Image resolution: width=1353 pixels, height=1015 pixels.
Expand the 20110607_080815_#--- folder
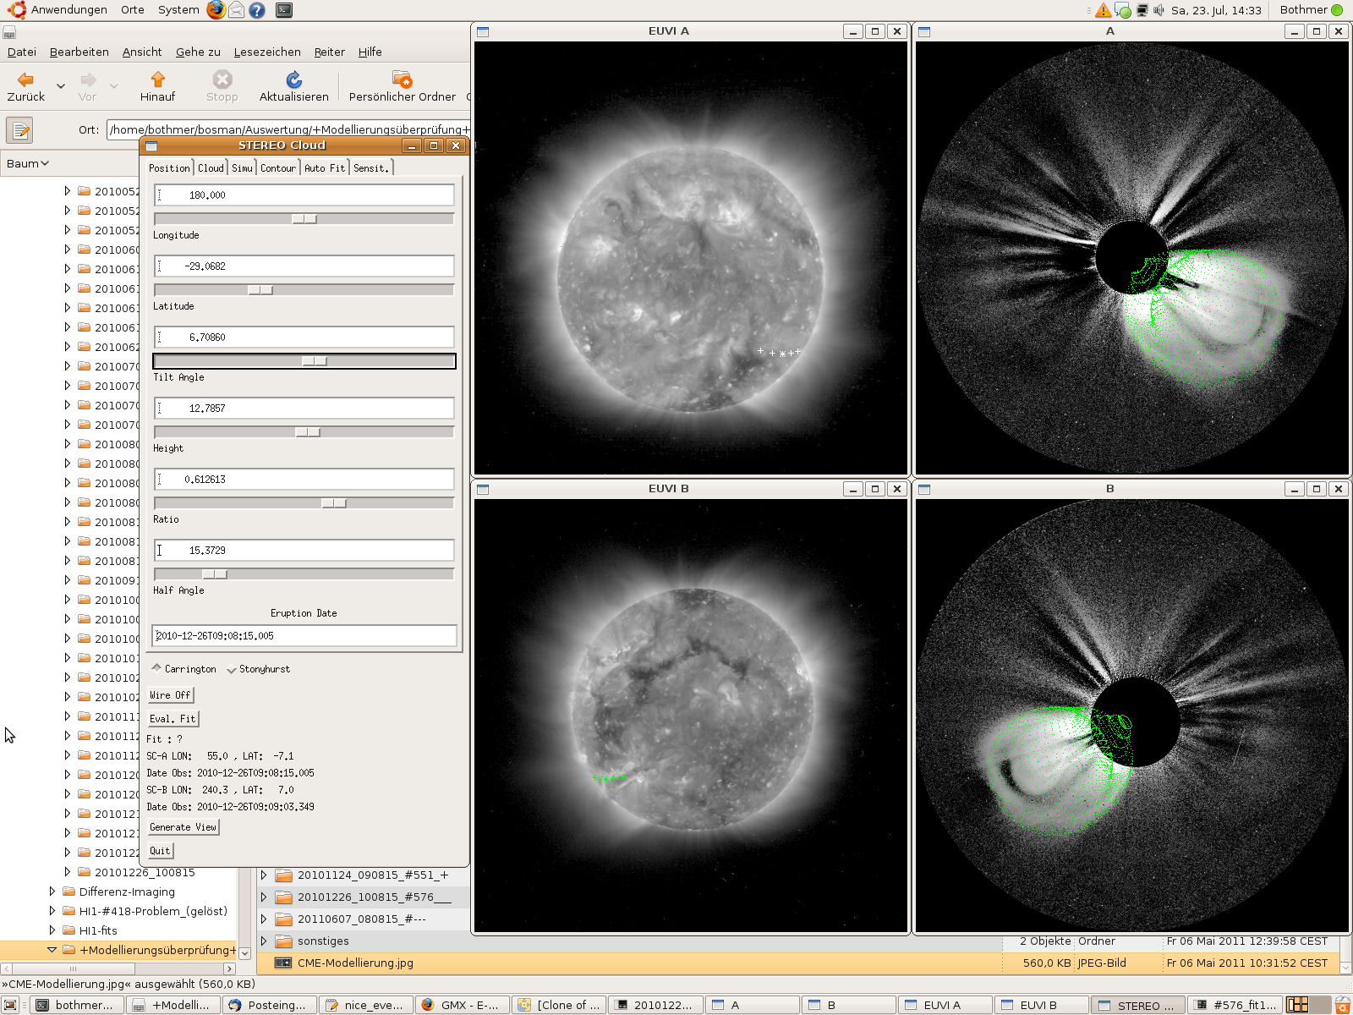click(263, 919)
